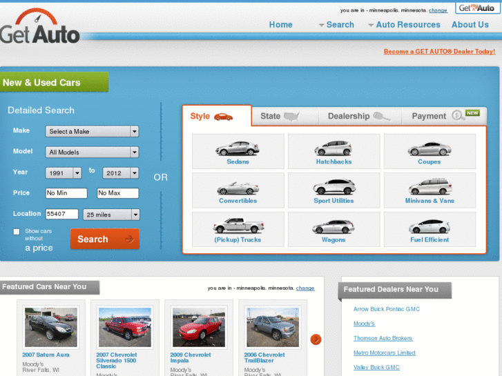Click change link above Featured Cars
Viewport: 502px width, 376px height.
point(305,288)
